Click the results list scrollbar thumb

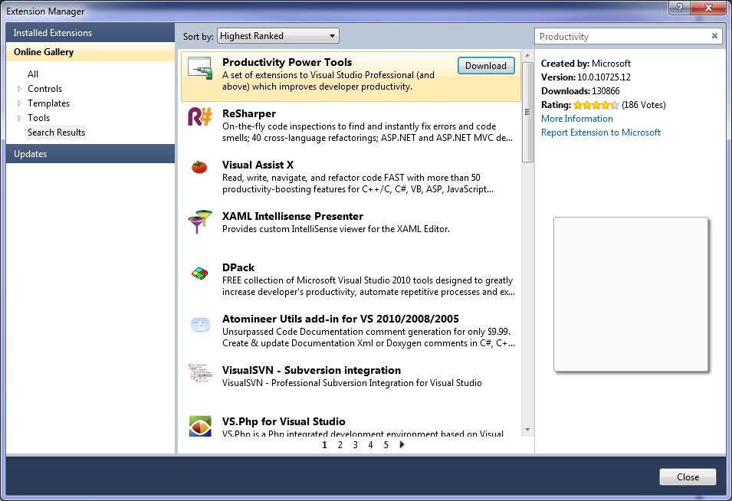[x=527, y=112]
